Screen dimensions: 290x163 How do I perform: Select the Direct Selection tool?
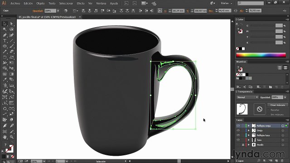11,24
